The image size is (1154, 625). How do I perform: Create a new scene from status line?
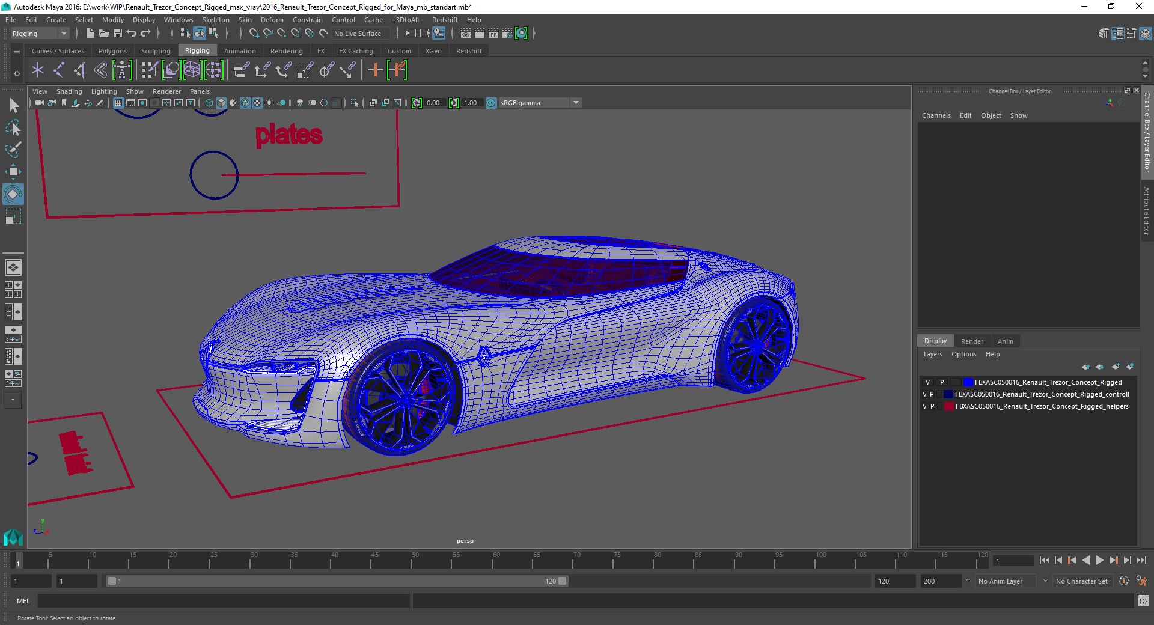pos(90,34)
